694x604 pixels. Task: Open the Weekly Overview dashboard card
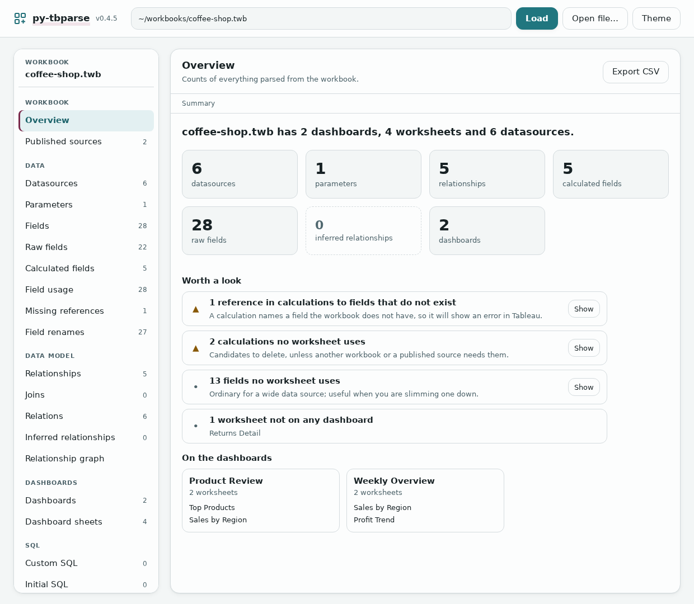[425, 501]
